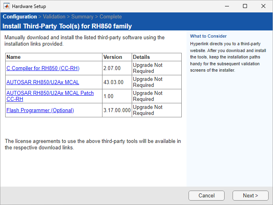
Task: Click the Cancel button
Action: point(207,195)
